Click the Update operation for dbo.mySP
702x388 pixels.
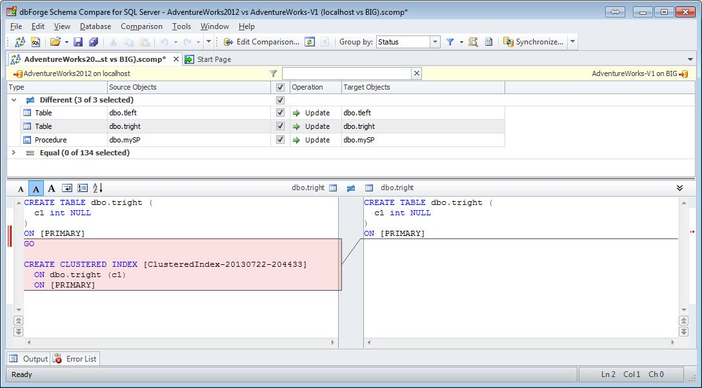pos(311,140)
